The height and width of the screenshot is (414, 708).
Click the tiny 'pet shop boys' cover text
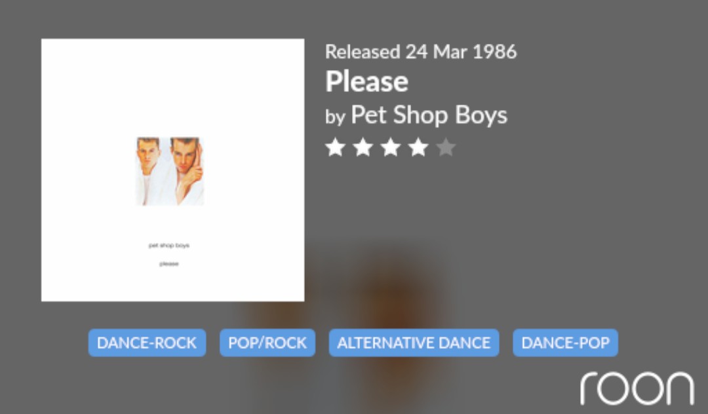tap(169, 246)
